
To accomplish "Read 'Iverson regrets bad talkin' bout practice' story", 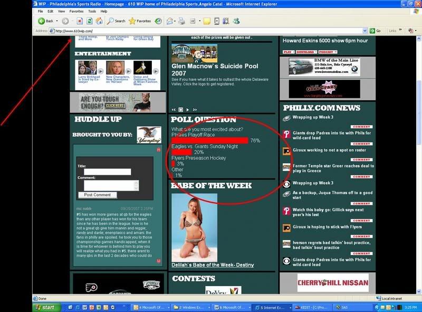I will pos(332,245).
